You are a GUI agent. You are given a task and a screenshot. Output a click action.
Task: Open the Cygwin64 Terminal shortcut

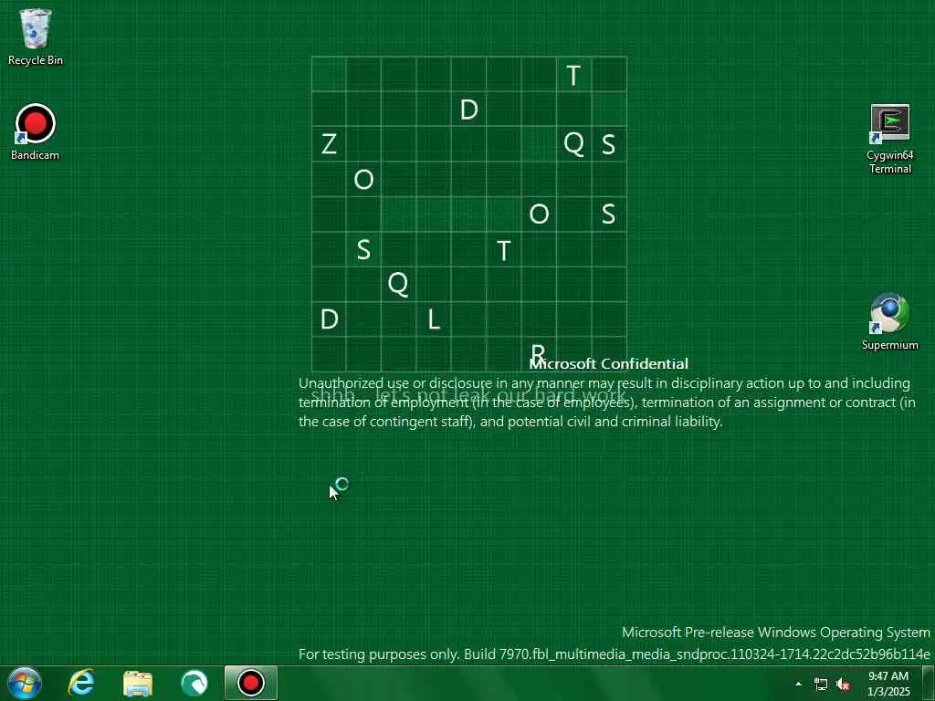[x=889, y=140]
